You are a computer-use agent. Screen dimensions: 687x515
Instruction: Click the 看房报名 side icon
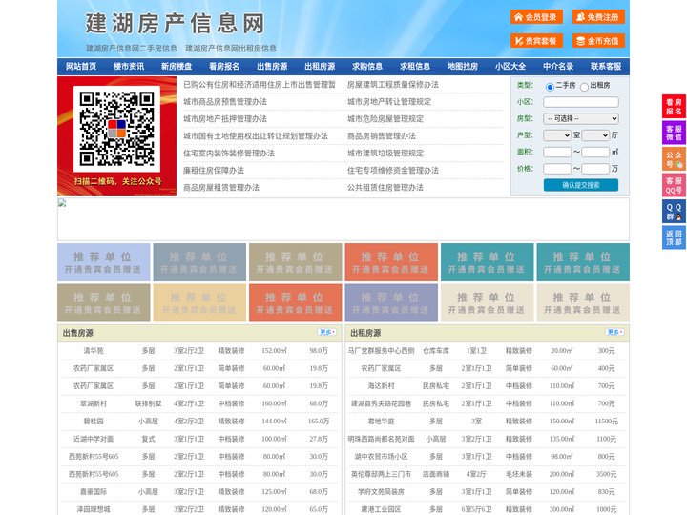674,107
